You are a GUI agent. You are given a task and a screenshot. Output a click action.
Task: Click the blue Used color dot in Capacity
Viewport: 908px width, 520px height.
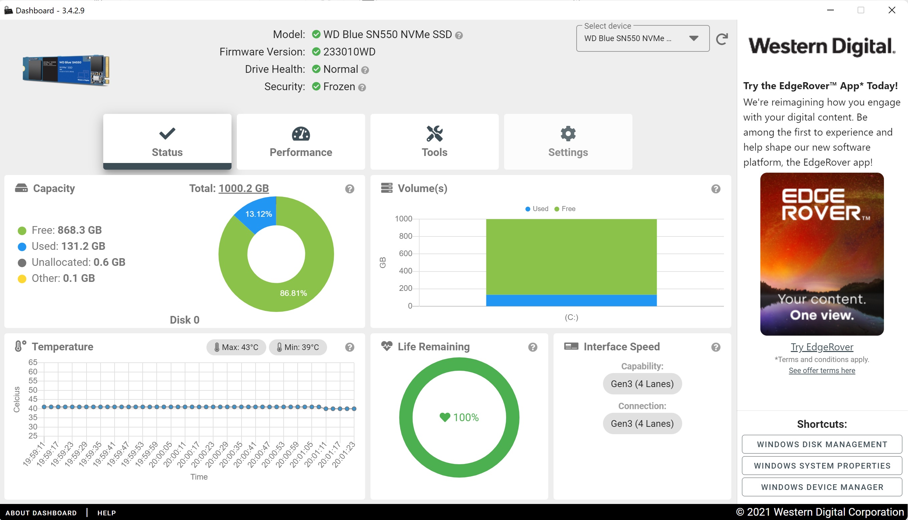[22, 247]
